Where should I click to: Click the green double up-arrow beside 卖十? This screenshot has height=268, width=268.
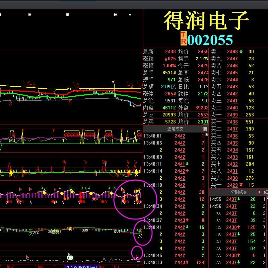tap(241, 52)
